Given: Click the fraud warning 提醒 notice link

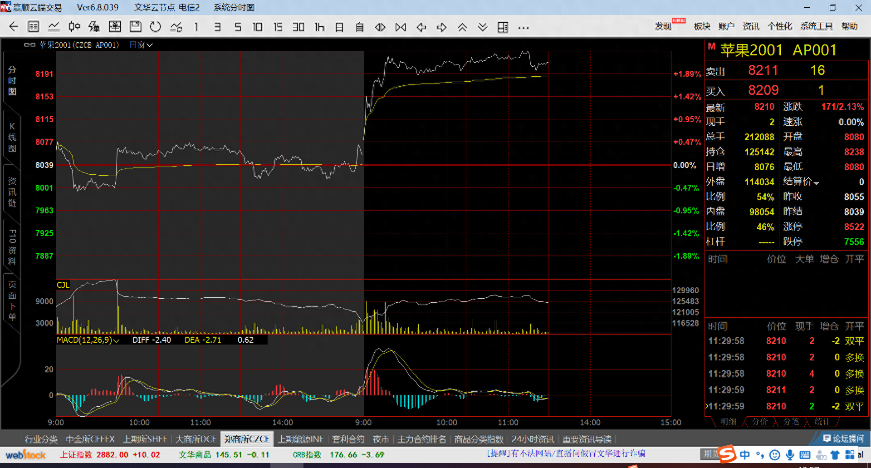Looking at the screenshot, I should 566,453.
